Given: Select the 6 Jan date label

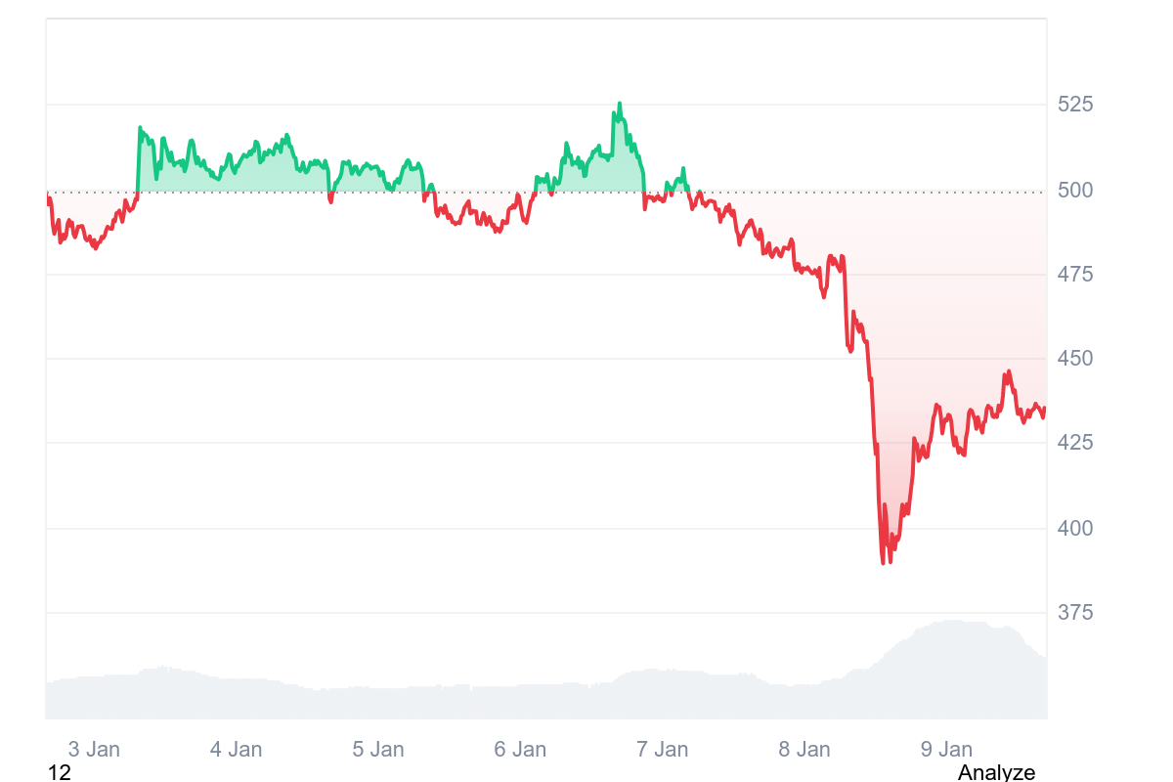Looking at the screenshot, I should [x=520, y=750].
